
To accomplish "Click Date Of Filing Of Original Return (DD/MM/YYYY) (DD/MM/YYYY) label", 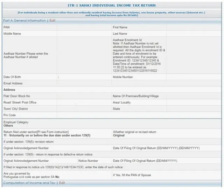I will point(156,148).
